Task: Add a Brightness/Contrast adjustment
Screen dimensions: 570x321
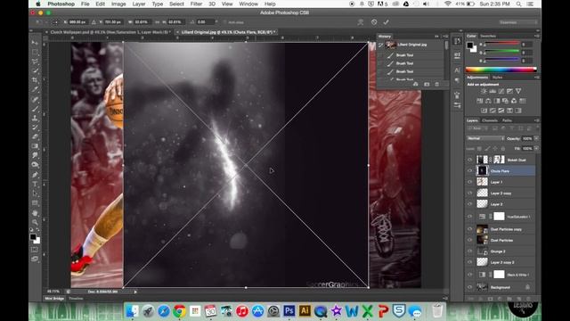Action: [x=484, y=91]
